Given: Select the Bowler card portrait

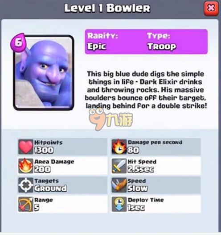Looking at the screenshot, I should tap(44, 72).
